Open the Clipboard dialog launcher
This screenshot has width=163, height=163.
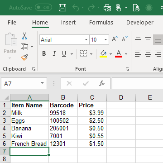tap(34, 69)
